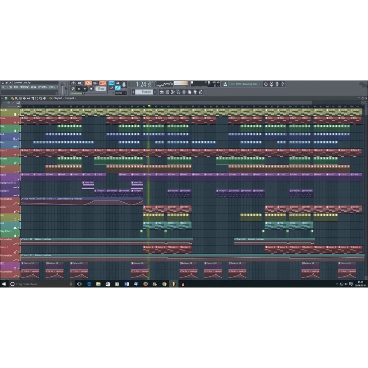Click the magnet snap icon in playlist
The image size is (368, 368).
6,98
